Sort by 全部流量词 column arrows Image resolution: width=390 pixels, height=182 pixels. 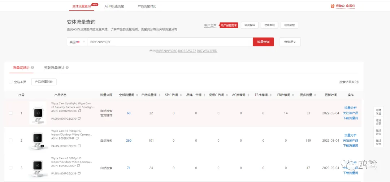(x=137, y=95)
